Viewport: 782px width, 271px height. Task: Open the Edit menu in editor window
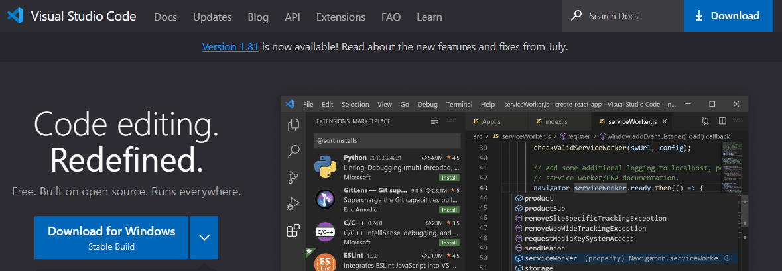(327, 104)
